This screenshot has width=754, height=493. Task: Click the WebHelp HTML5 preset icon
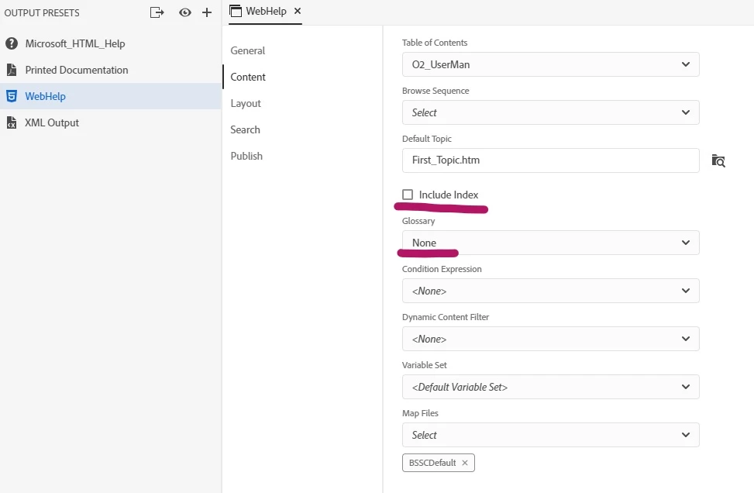(12, 96)
